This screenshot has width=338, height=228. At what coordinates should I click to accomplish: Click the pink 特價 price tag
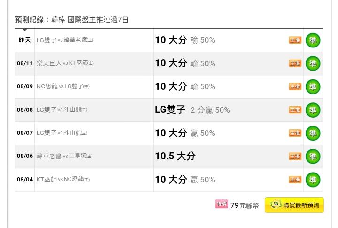(222, 204)
